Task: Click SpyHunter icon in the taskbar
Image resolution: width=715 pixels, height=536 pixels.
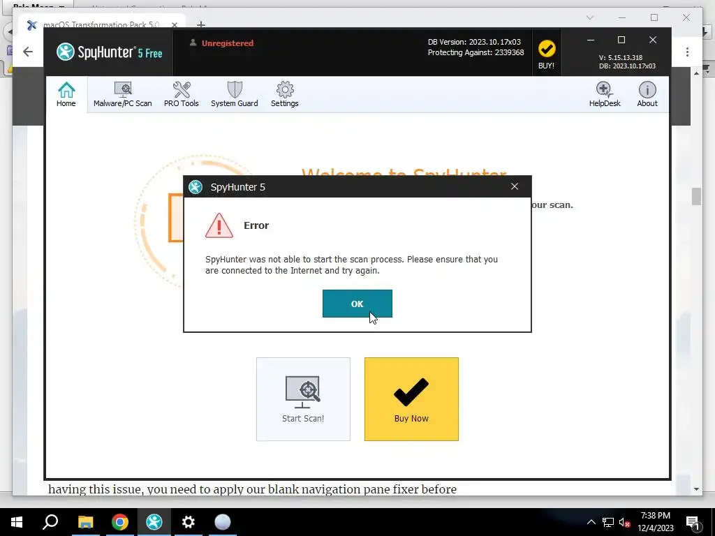Action: [154, 522]
